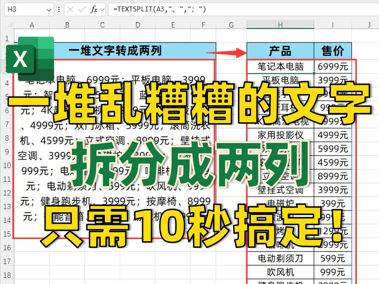Select column H header
Viewport: 379px width, 284px height.
tap(280, 25)
